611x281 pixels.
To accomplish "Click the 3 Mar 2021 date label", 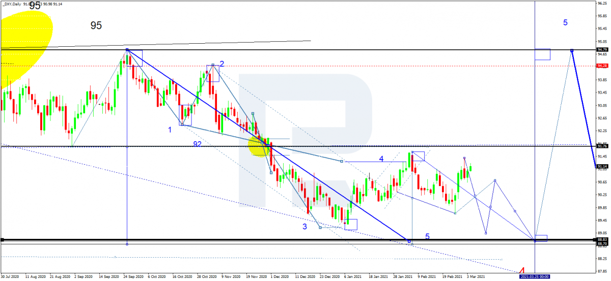I will pyautogui.click(x=475, y=277).
